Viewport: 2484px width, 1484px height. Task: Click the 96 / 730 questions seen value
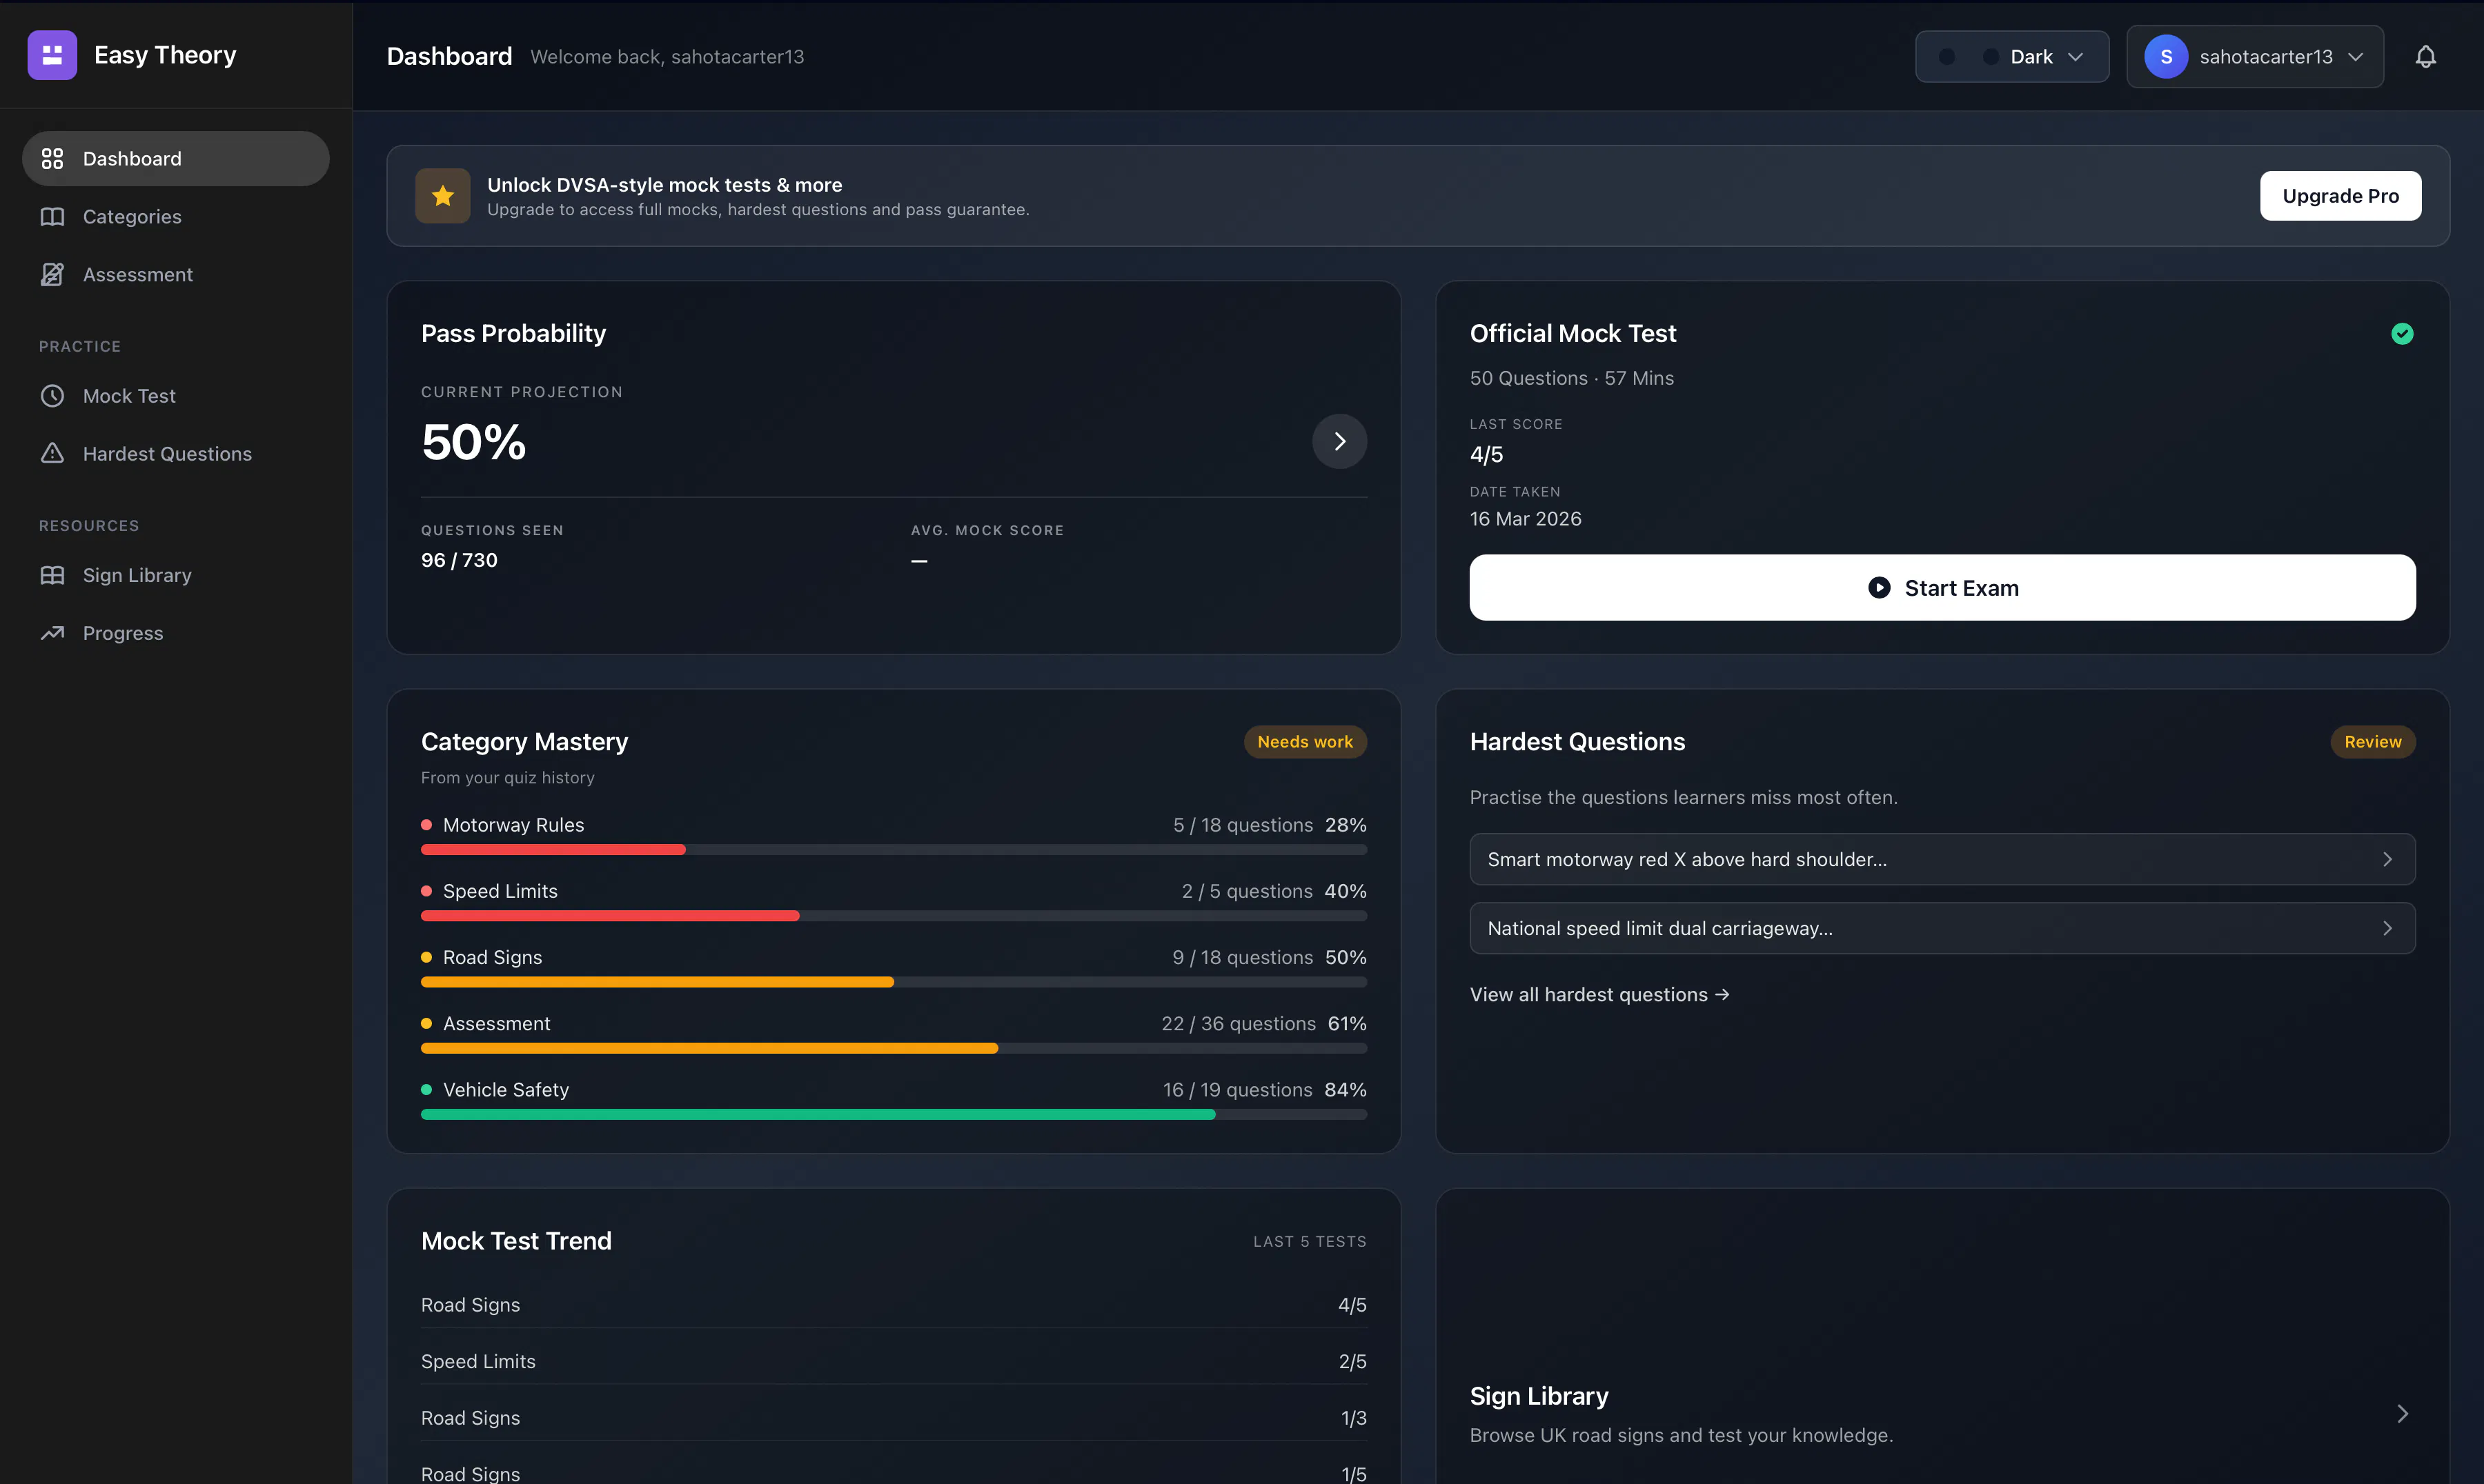tap(459, 561)
